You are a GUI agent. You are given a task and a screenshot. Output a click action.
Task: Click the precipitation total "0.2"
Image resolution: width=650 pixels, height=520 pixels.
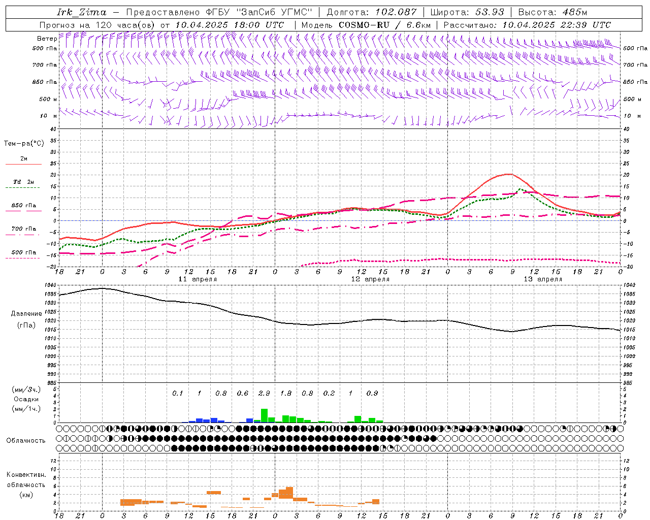tap(329, 393)
